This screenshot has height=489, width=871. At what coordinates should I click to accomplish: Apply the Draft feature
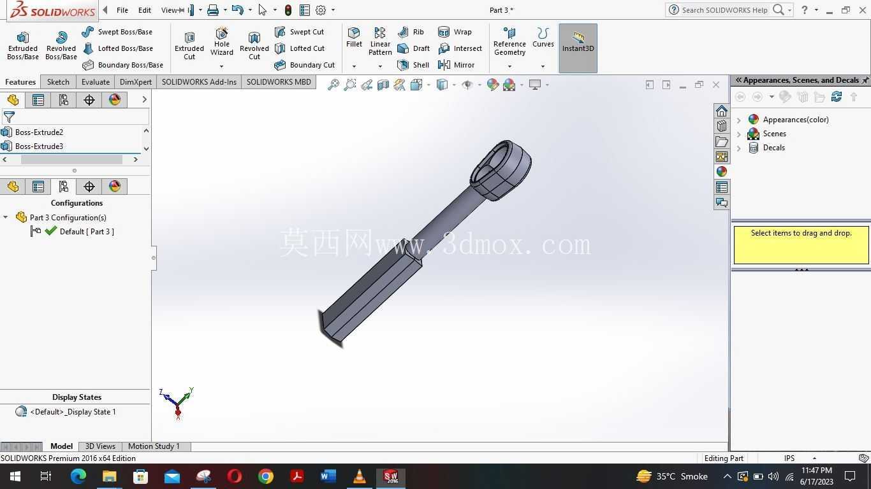tap(413, 48)
